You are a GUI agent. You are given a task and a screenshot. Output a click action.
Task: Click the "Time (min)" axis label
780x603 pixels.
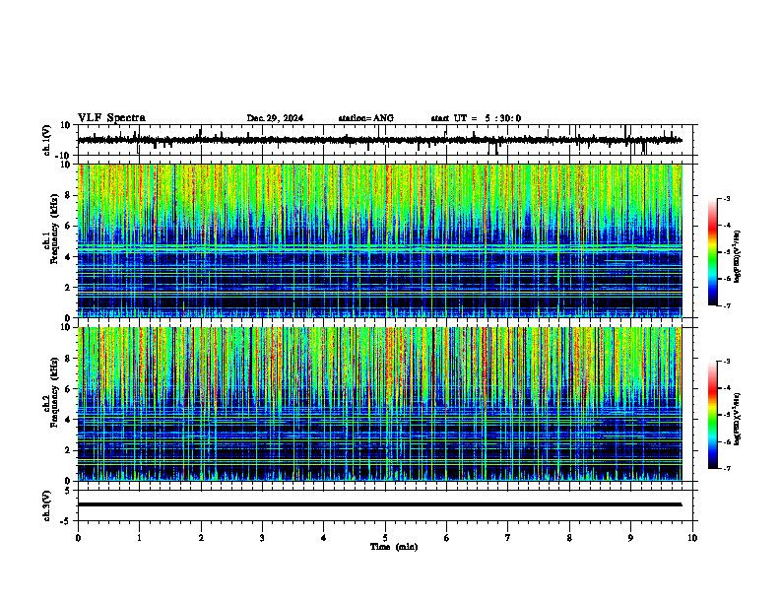[394, 547]
